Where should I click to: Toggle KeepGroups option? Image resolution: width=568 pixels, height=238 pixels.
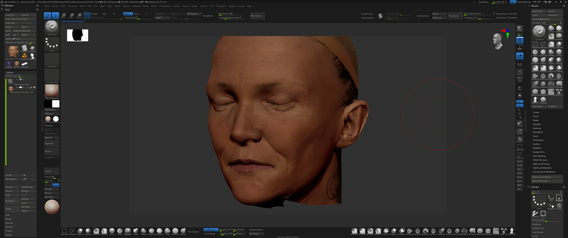coord(367,14)
